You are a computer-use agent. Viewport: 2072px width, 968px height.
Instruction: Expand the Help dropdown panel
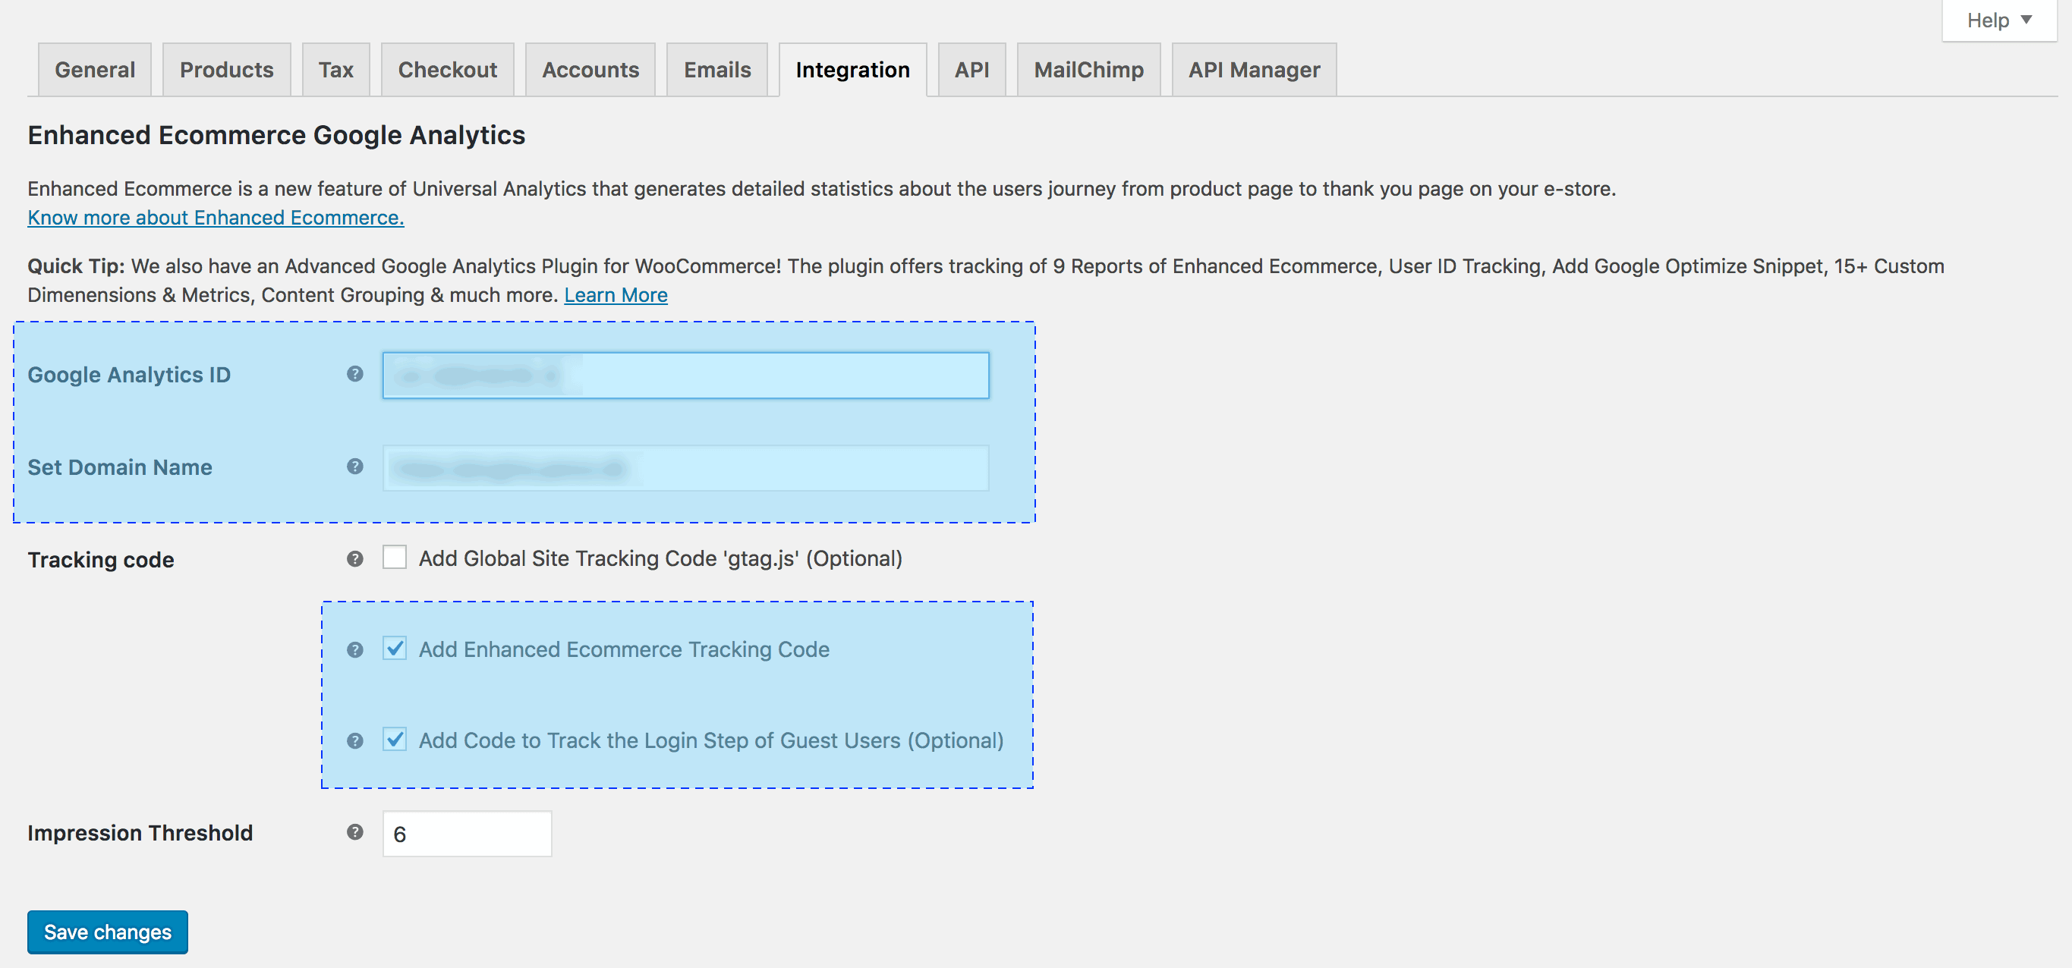pyautogui.click(x=1998, y=20)
